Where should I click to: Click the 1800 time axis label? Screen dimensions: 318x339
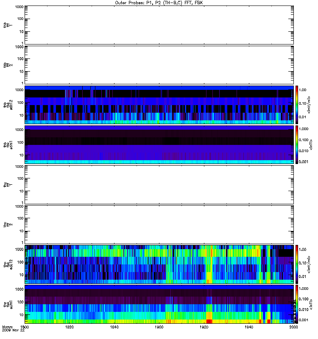coord(25,327)
